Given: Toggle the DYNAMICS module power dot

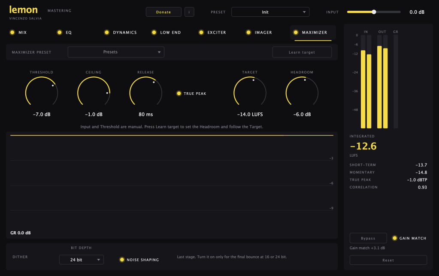Looking at the screenshot, I should (107, 33).
